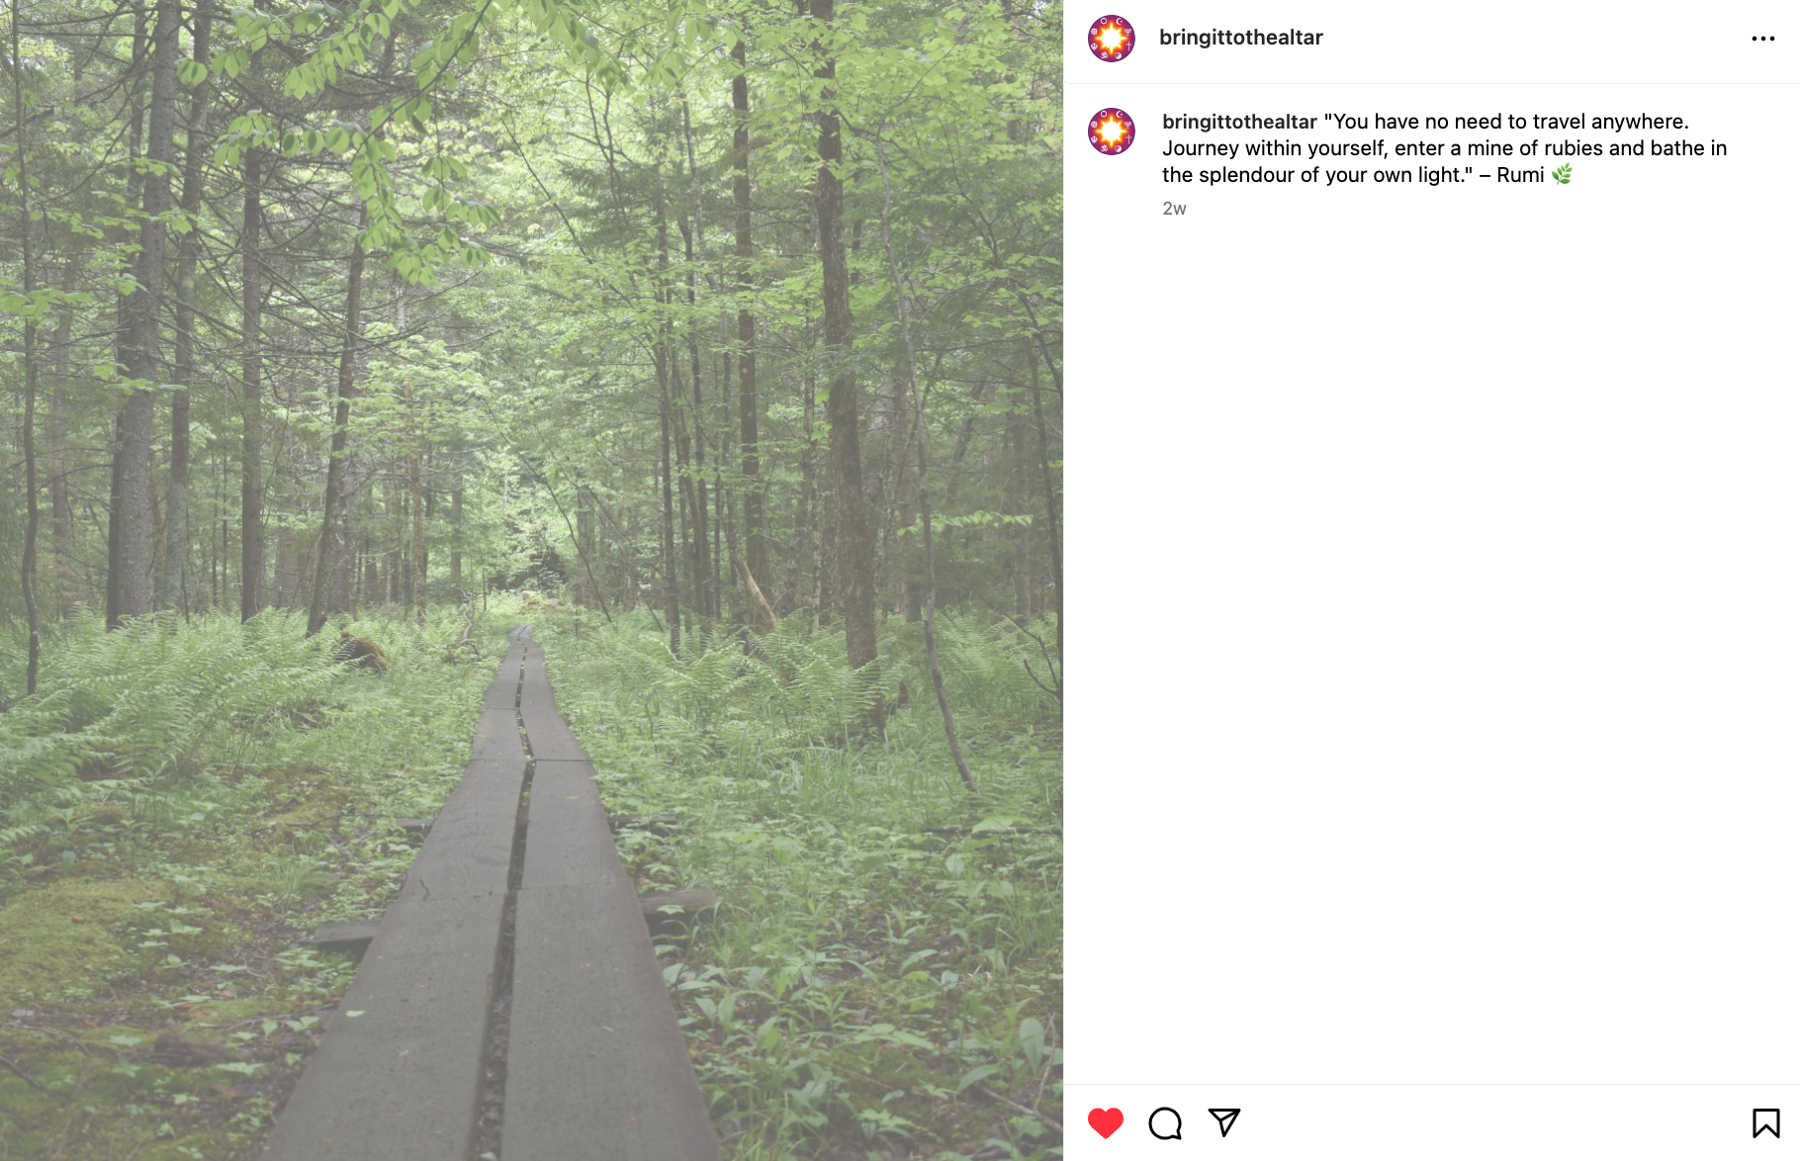Image resolution: width=1800 pixels, height=1161 pixels.
Task: Click the caption profile avatar
Action: coord(1112,132)
